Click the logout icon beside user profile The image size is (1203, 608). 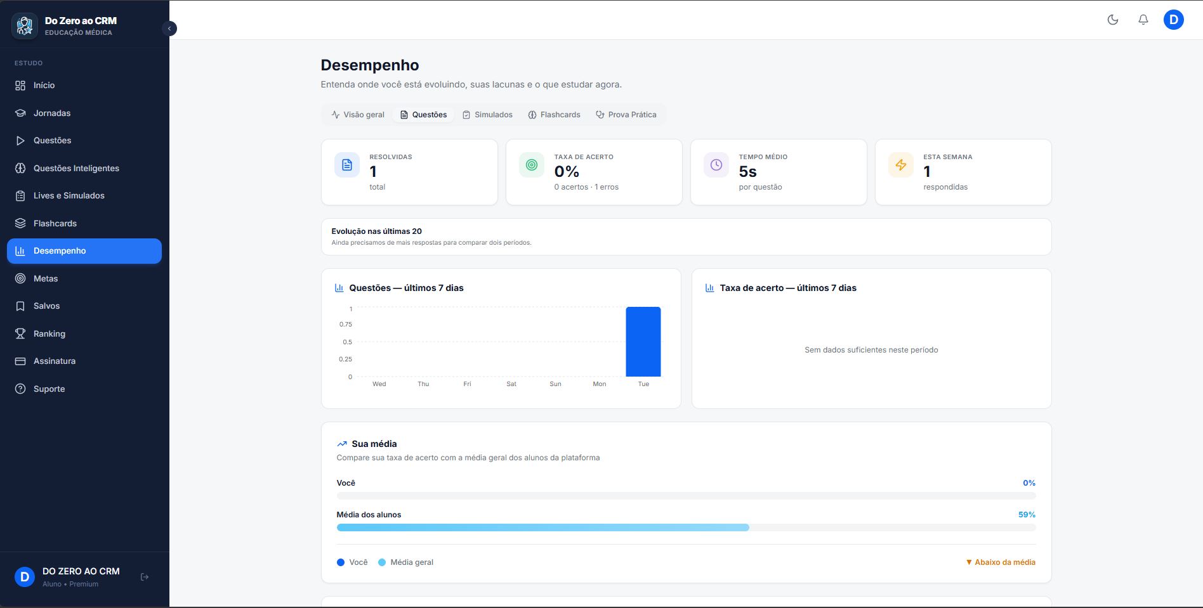[x=145, y=577]
